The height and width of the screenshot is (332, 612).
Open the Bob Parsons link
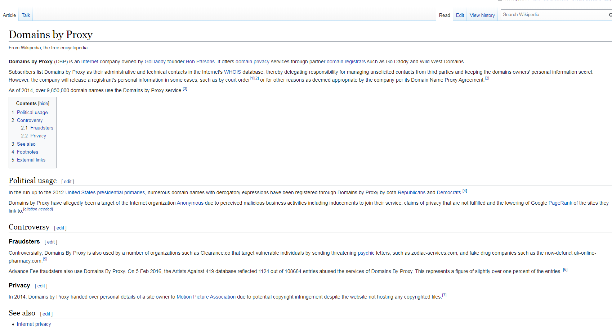pos(200,62)
